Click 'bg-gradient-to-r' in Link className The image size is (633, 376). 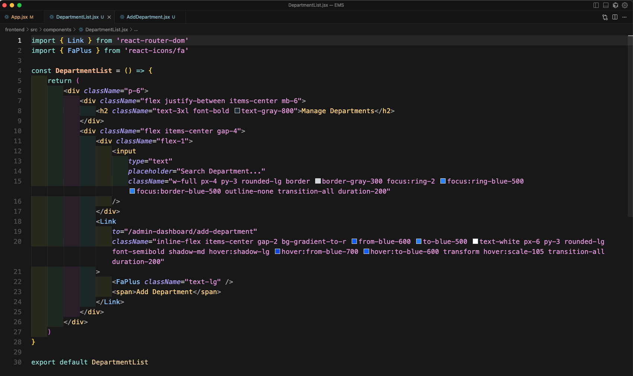pos(314,242)
